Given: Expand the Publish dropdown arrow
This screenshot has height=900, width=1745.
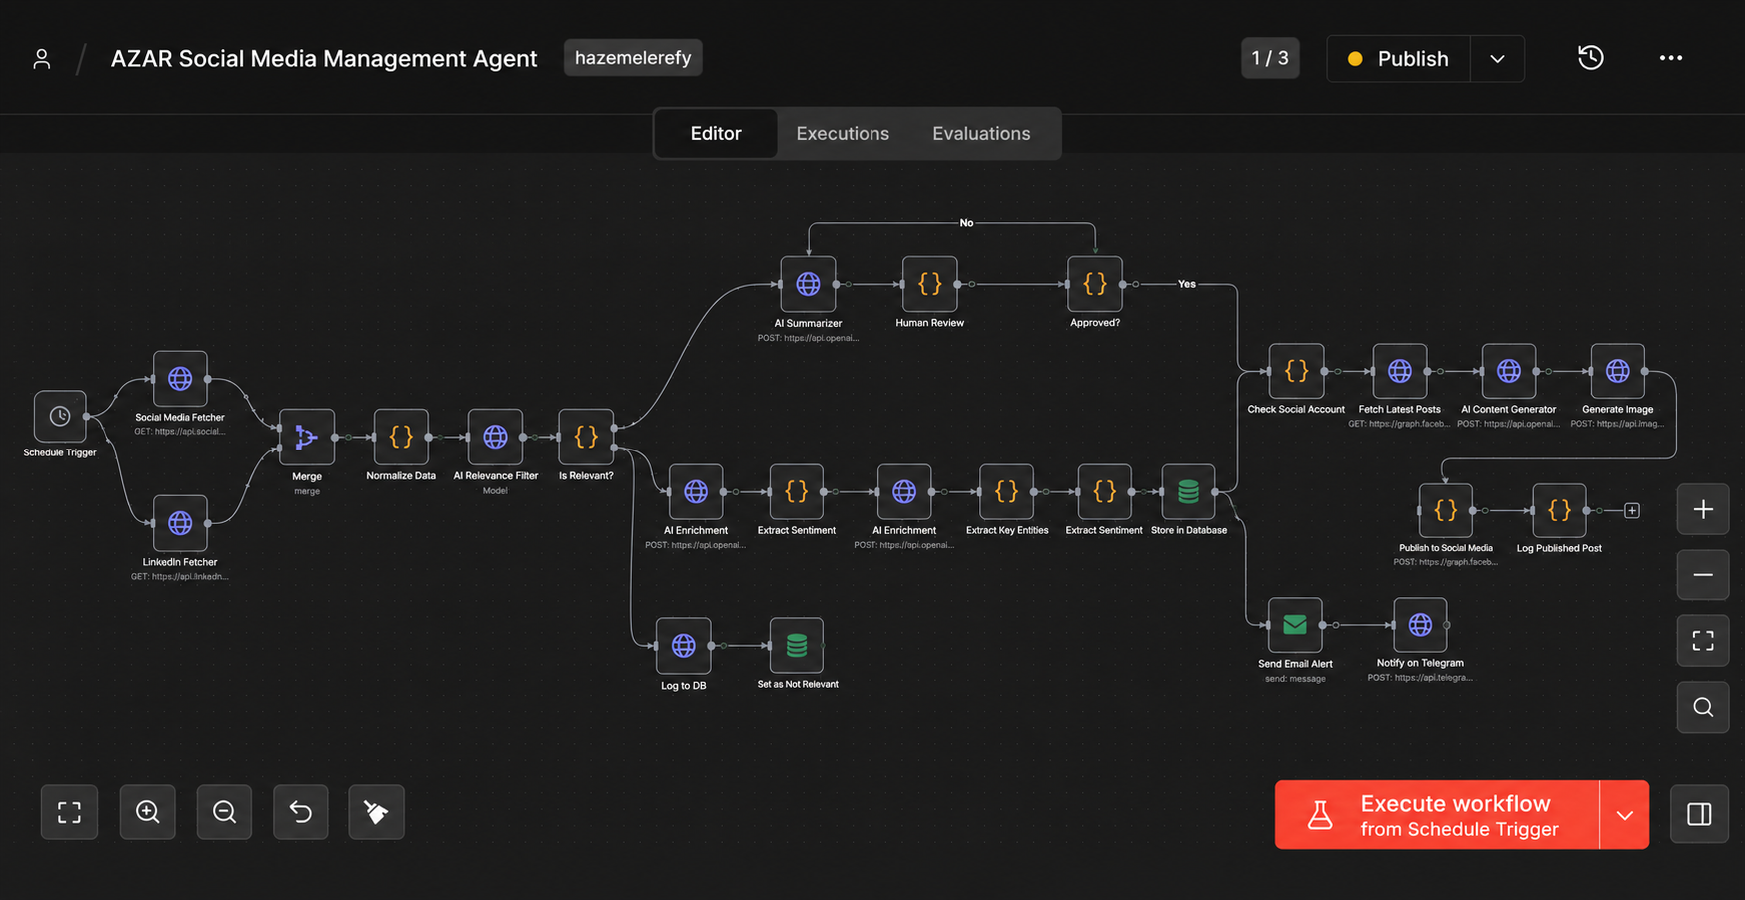Looking at the screenshot, I should 1497,59.
